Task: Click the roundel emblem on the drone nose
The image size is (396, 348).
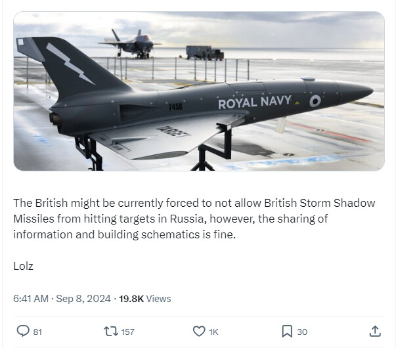Action: [315, 101]
